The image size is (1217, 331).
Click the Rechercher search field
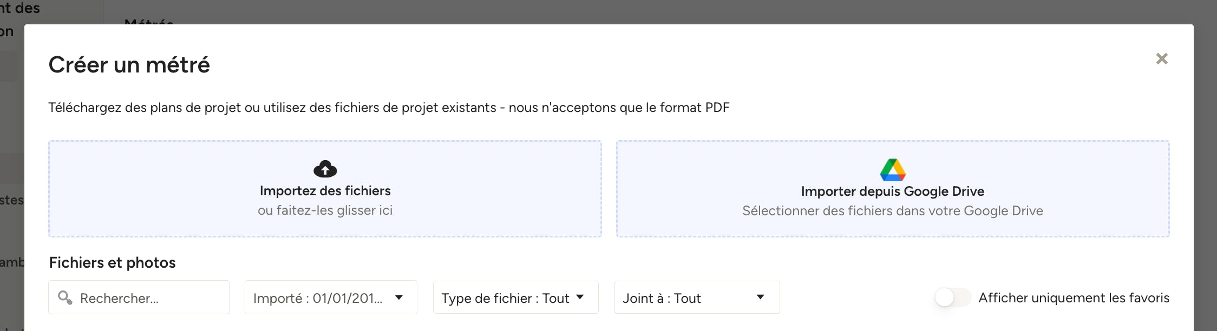(x=139, y=297)
